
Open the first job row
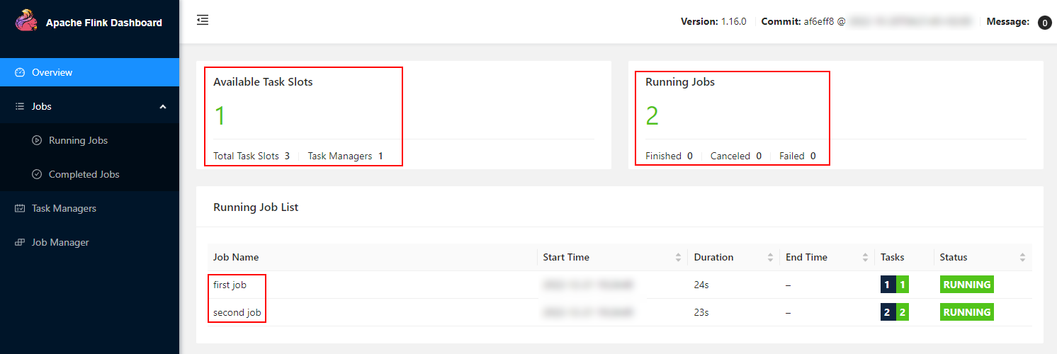click(x=619, y=285)
